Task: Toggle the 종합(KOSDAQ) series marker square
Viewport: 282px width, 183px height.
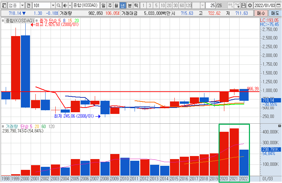Action: coord(3,21)
